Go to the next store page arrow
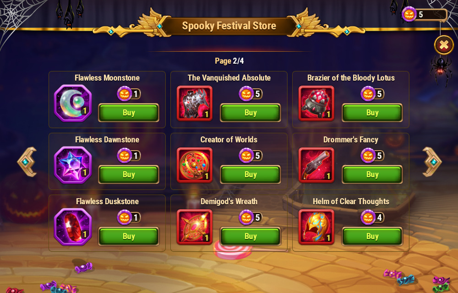Screen dimensions: 458x293 pos(432,162)
